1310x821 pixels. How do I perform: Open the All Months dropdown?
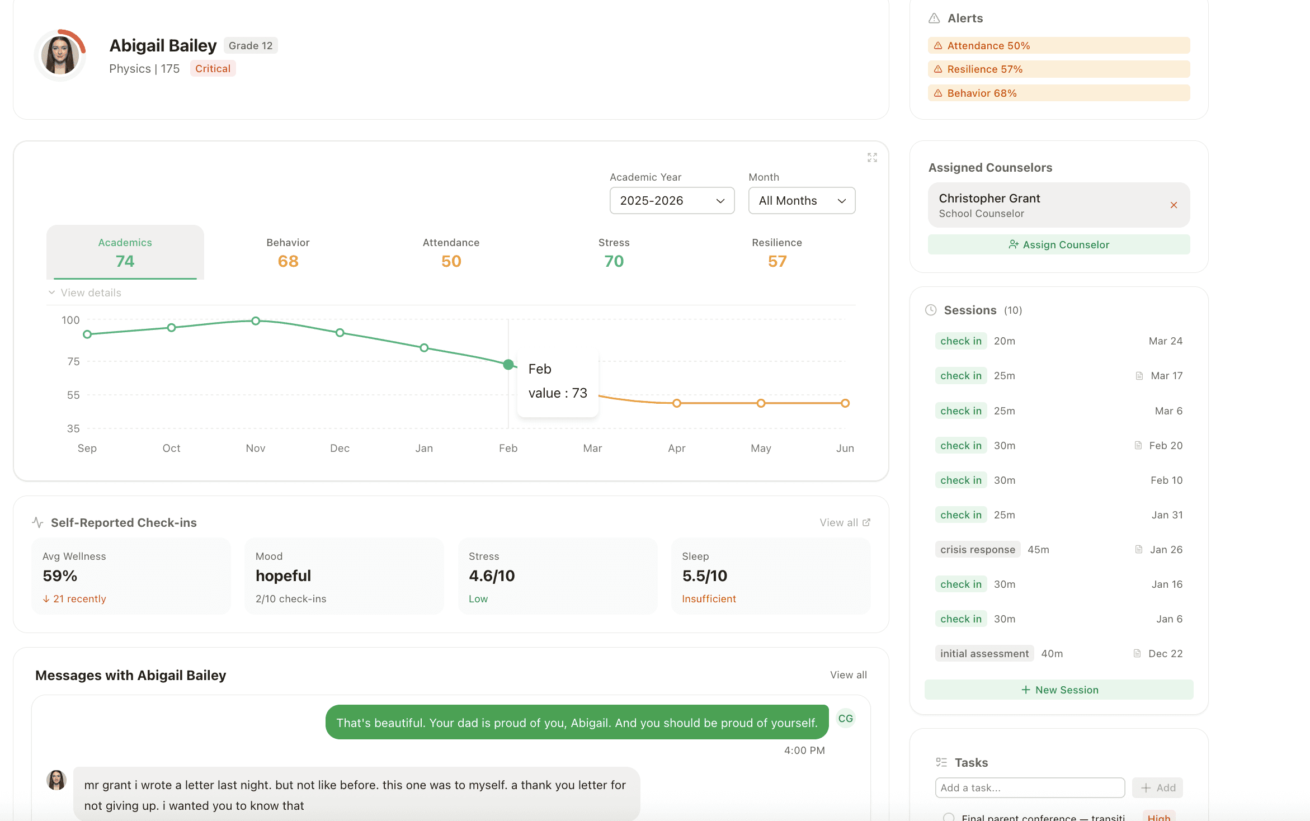[x=801, y=201]
